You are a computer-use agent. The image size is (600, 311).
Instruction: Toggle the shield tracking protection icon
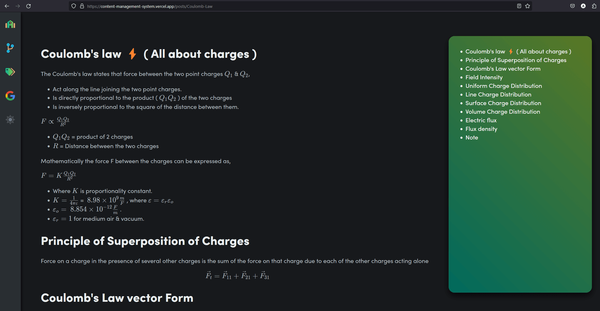(x=73, y=6)
